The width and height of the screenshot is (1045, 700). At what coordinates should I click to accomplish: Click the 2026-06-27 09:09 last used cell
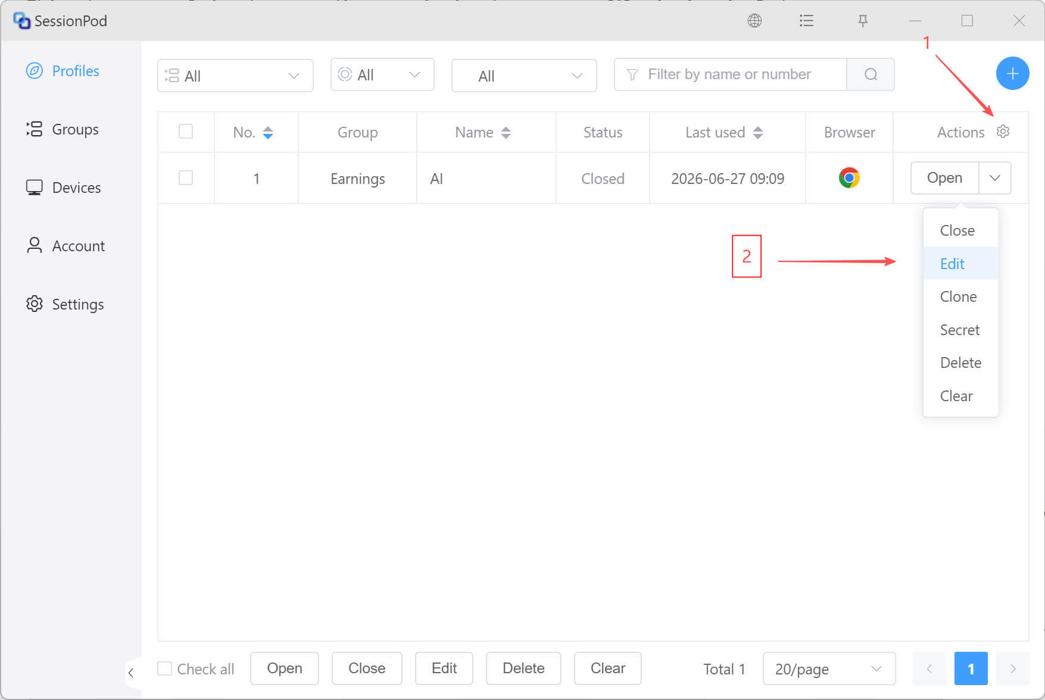(728, 179)
